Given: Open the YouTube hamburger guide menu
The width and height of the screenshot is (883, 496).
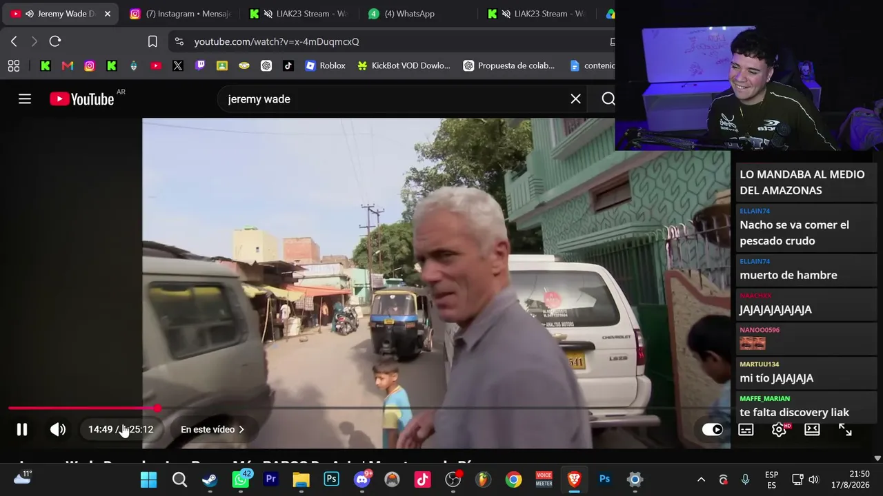Looking at the screenshot, I should pyautogui.click(x=25, y=99).
